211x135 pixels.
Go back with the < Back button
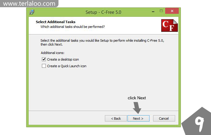point(116,118)
